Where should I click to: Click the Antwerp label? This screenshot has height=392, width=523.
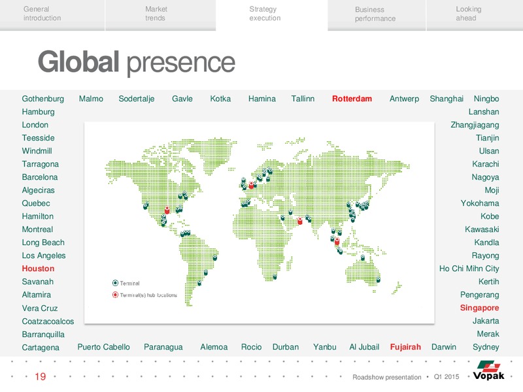point(404,99)
